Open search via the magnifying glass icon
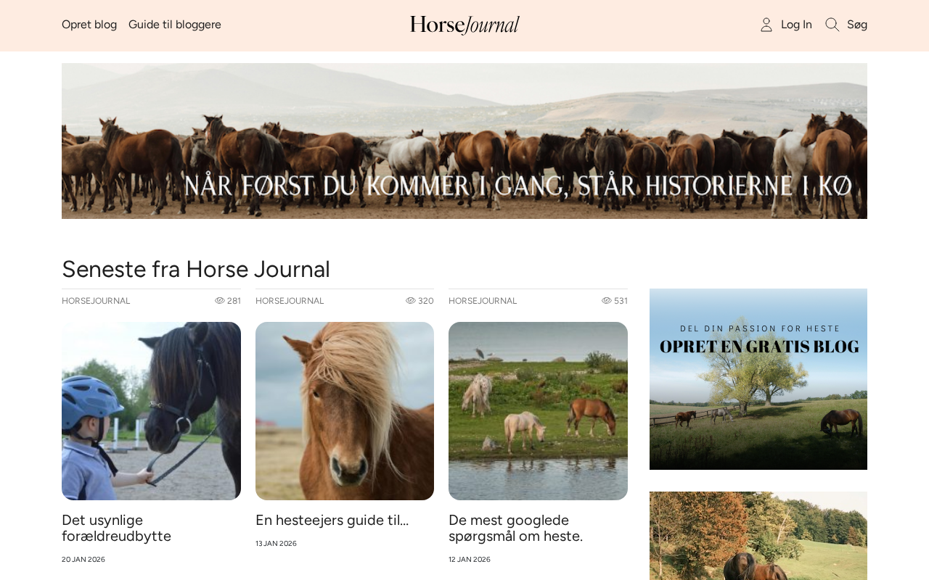Viewport: 929px width, 580px height. [832, 25]
